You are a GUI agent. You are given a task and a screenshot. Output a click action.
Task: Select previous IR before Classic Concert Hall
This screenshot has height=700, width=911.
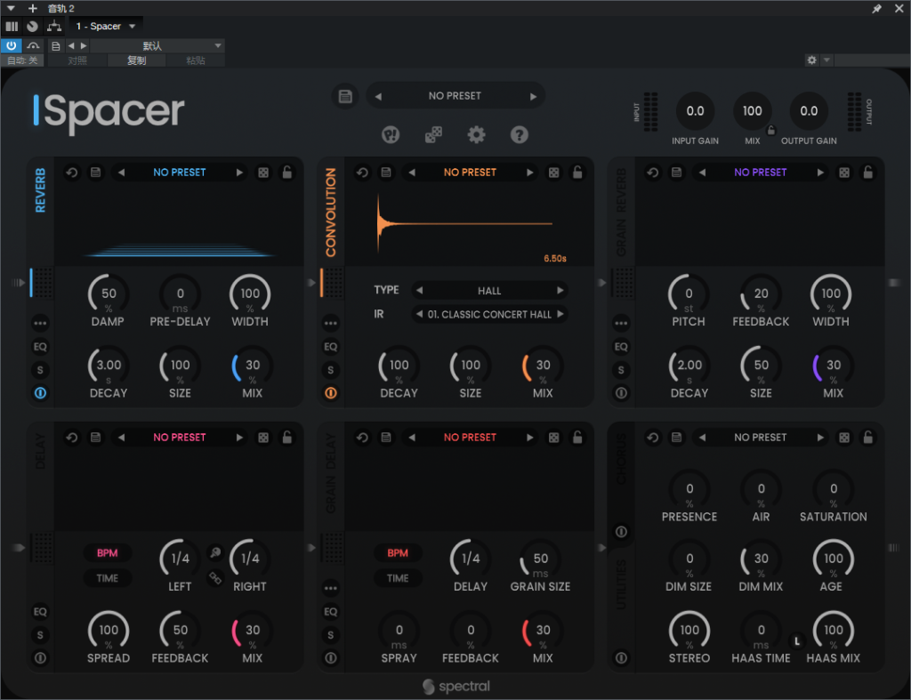[x=419, y=314]
